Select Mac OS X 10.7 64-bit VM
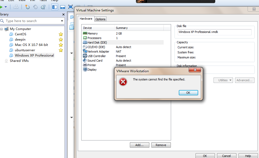The width and height of the screenshot is (259, 158). pyautogui.click(x=31, y=45)
